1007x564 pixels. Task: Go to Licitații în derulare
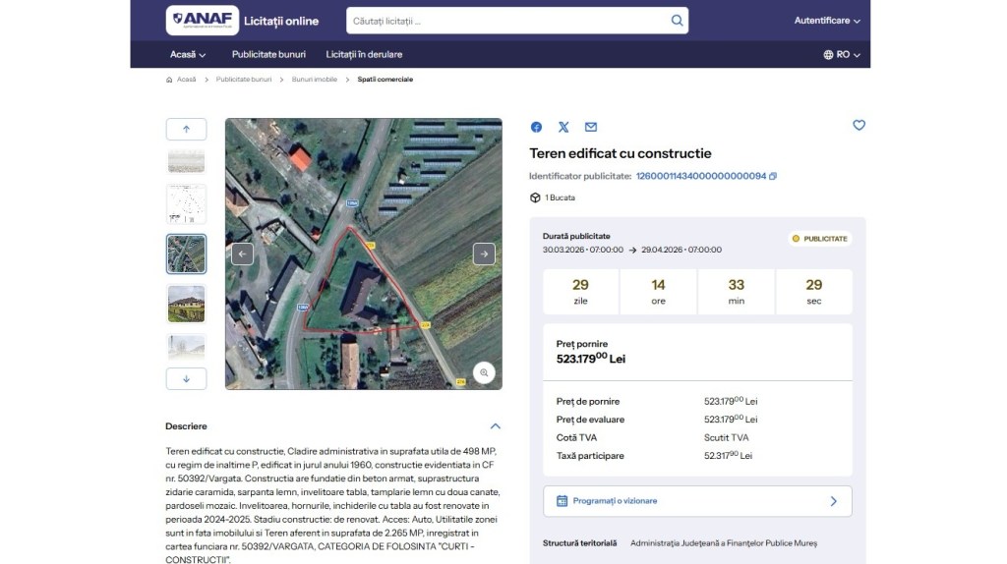click(x=364, y=55)
